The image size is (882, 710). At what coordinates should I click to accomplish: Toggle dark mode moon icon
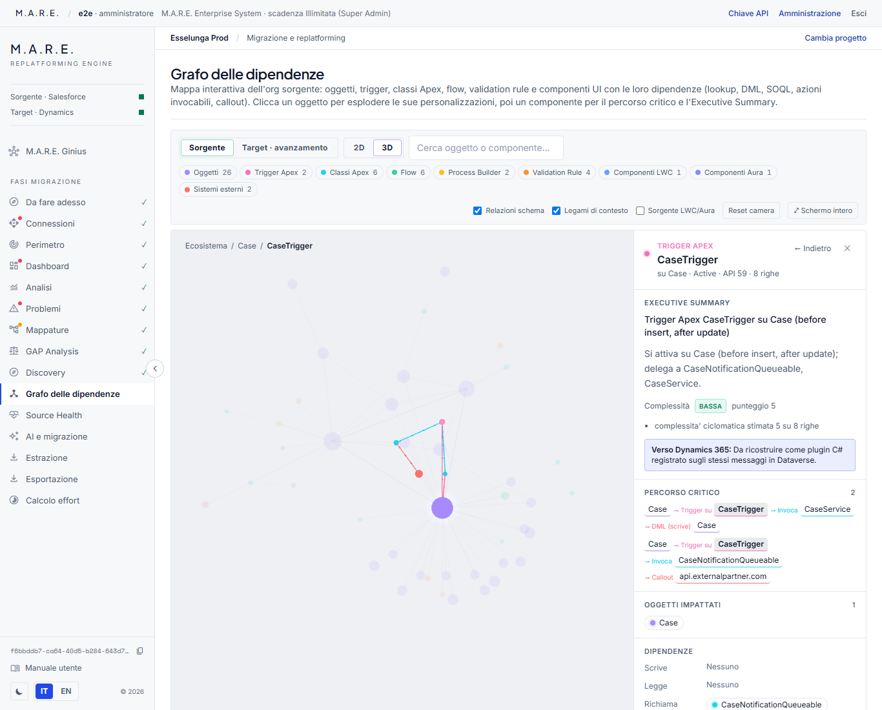click(x=19, y=691)
